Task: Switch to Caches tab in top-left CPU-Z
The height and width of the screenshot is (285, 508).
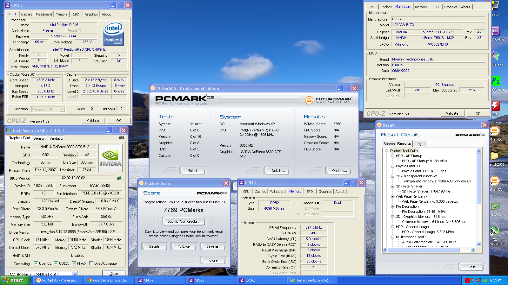Action: point(27,14)
